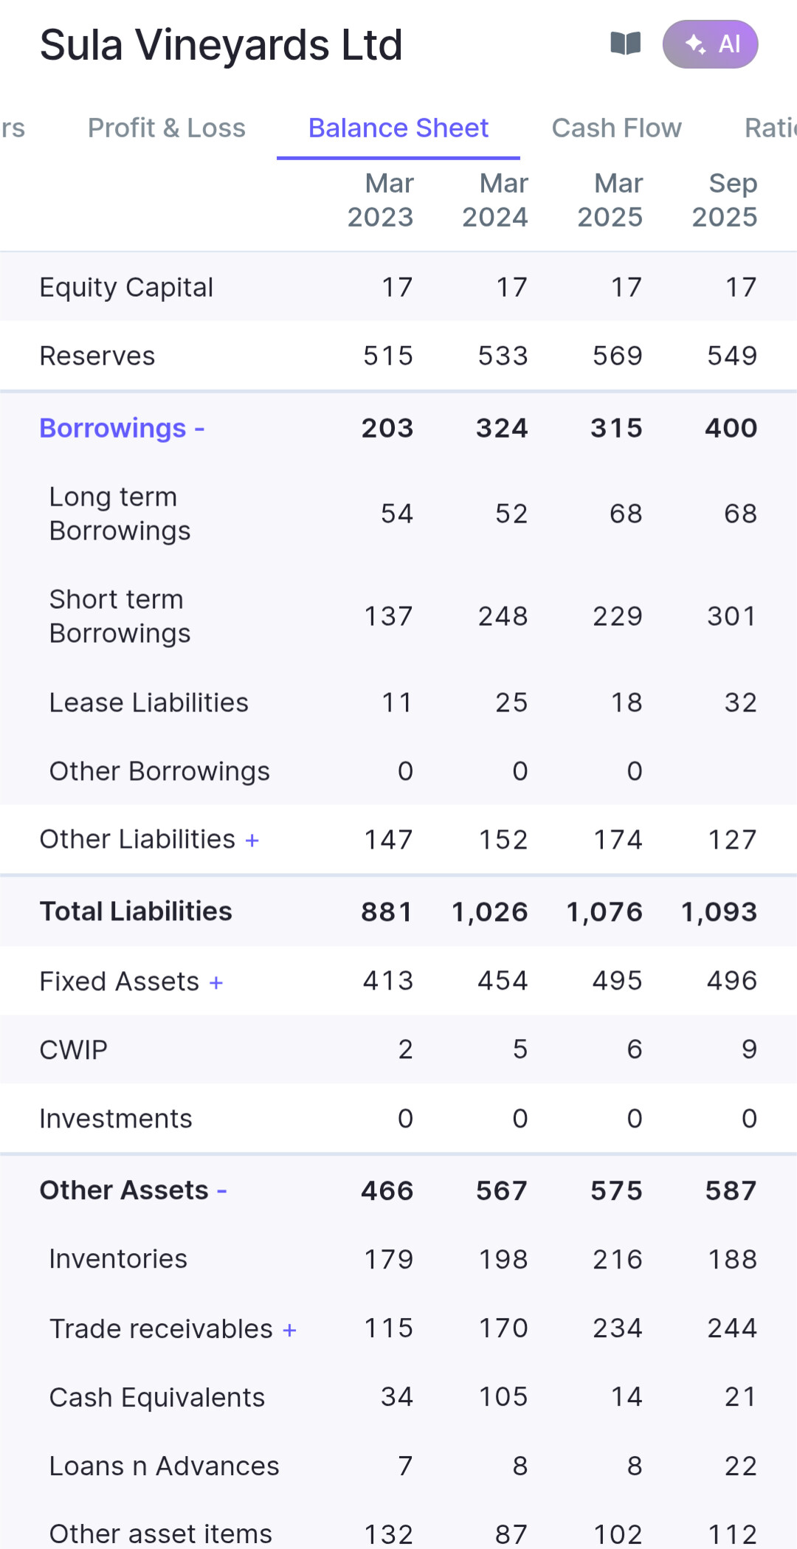797x1549 pixels.
Task: Show the partially visible Ratios tab
Action: [770, 128]
